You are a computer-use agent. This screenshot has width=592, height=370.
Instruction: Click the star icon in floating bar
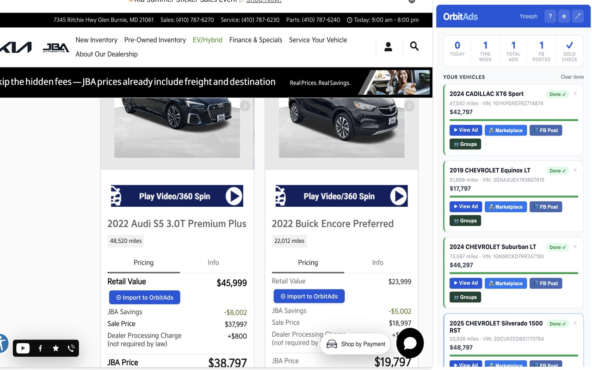point(55,348)
